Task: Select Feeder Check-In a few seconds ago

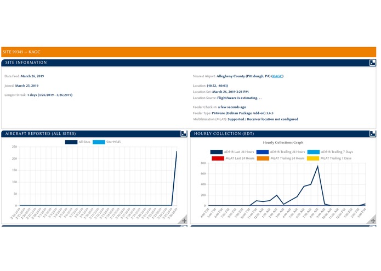Action: click(232, 107)
